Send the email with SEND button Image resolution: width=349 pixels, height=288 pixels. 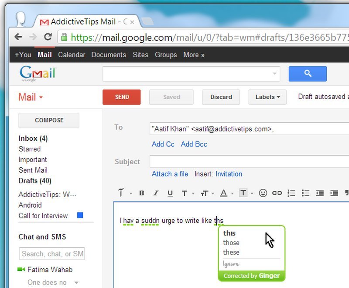tap(122, 97)
